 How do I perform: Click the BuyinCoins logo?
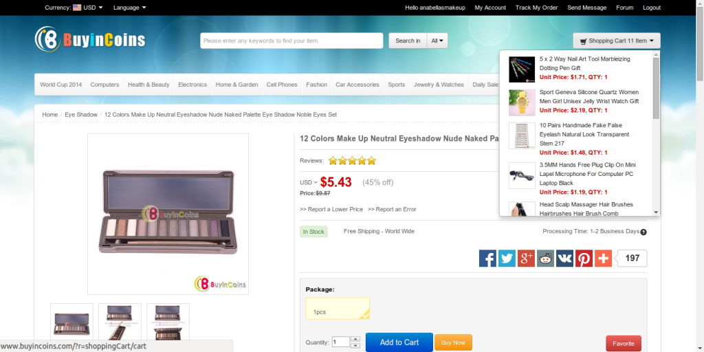pyautogui.click(x=90, y=38)
